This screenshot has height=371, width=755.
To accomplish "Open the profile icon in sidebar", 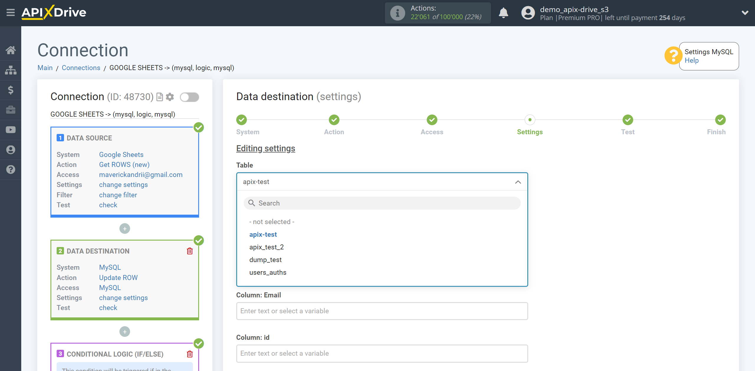I will point(11,150).
